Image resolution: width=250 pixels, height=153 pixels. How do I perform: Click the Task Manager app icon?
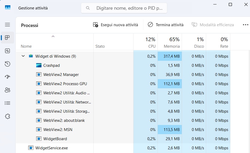click(8, 7)
